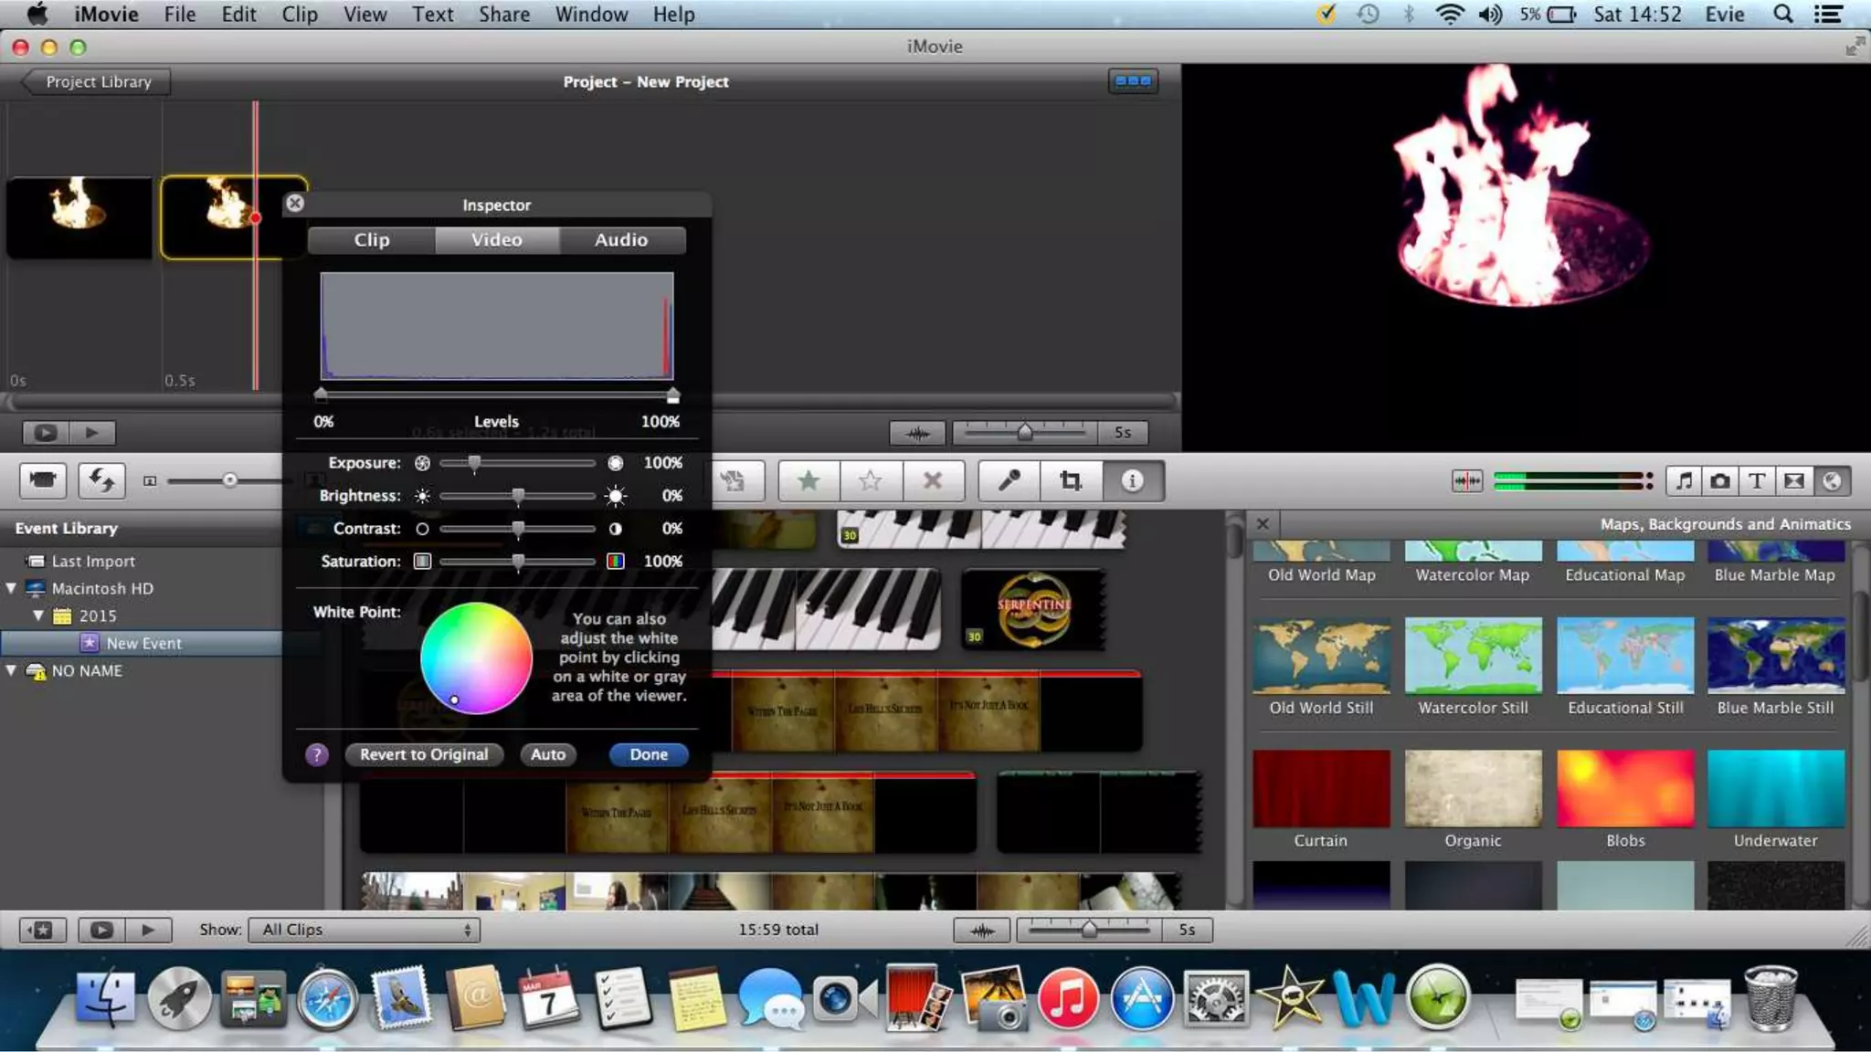Click the swap events and projects icon
Viewport: 1871px width, 1052px height.
[101, 480]
